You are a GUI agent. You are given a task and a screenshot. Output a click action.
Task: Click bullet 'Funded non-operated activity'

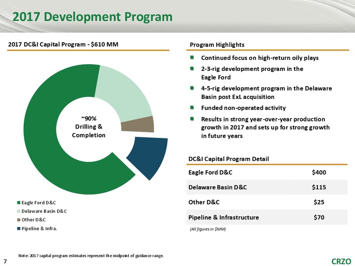243,108
